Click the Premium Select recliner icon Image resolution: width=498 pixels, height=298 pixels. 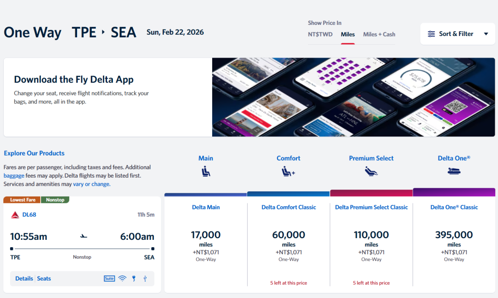[371, 172]
